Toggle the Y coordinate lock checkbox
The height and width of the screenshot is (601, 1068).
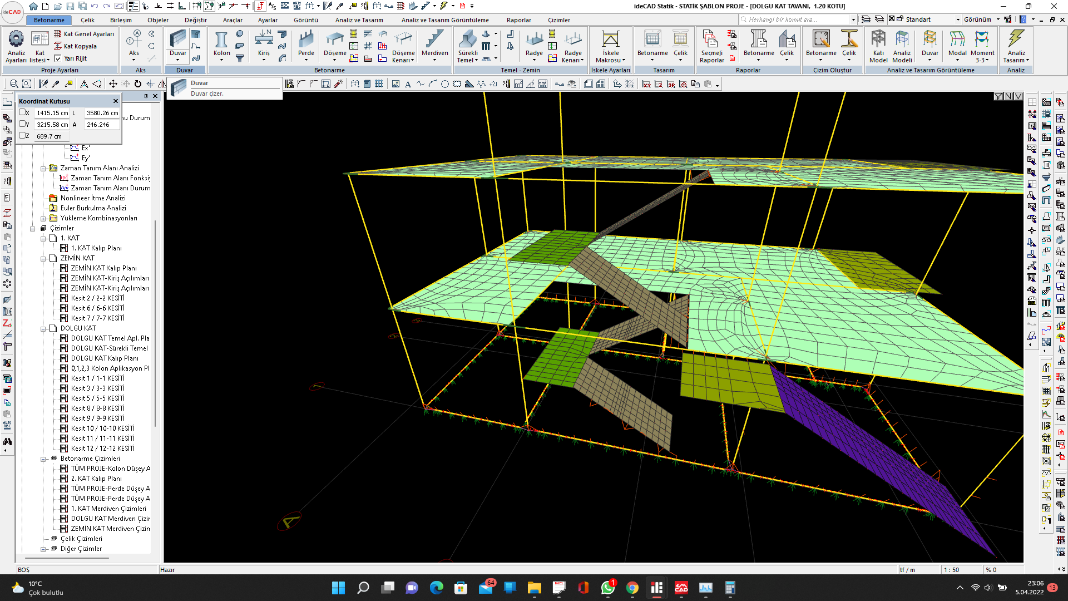pos(23,124)
